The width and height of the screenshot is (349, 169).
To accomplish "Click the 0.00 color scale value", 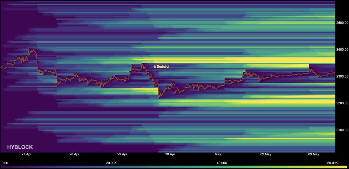I will click(5, 163).
